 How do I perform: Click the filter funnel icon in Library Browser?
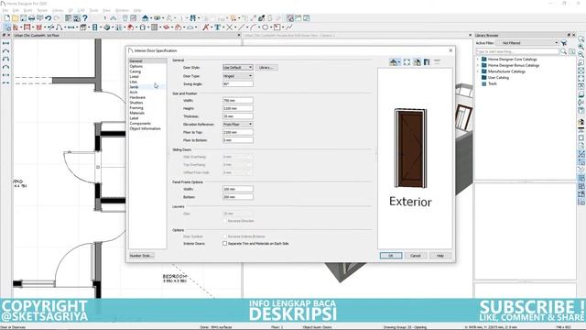[x=564, y=43]
